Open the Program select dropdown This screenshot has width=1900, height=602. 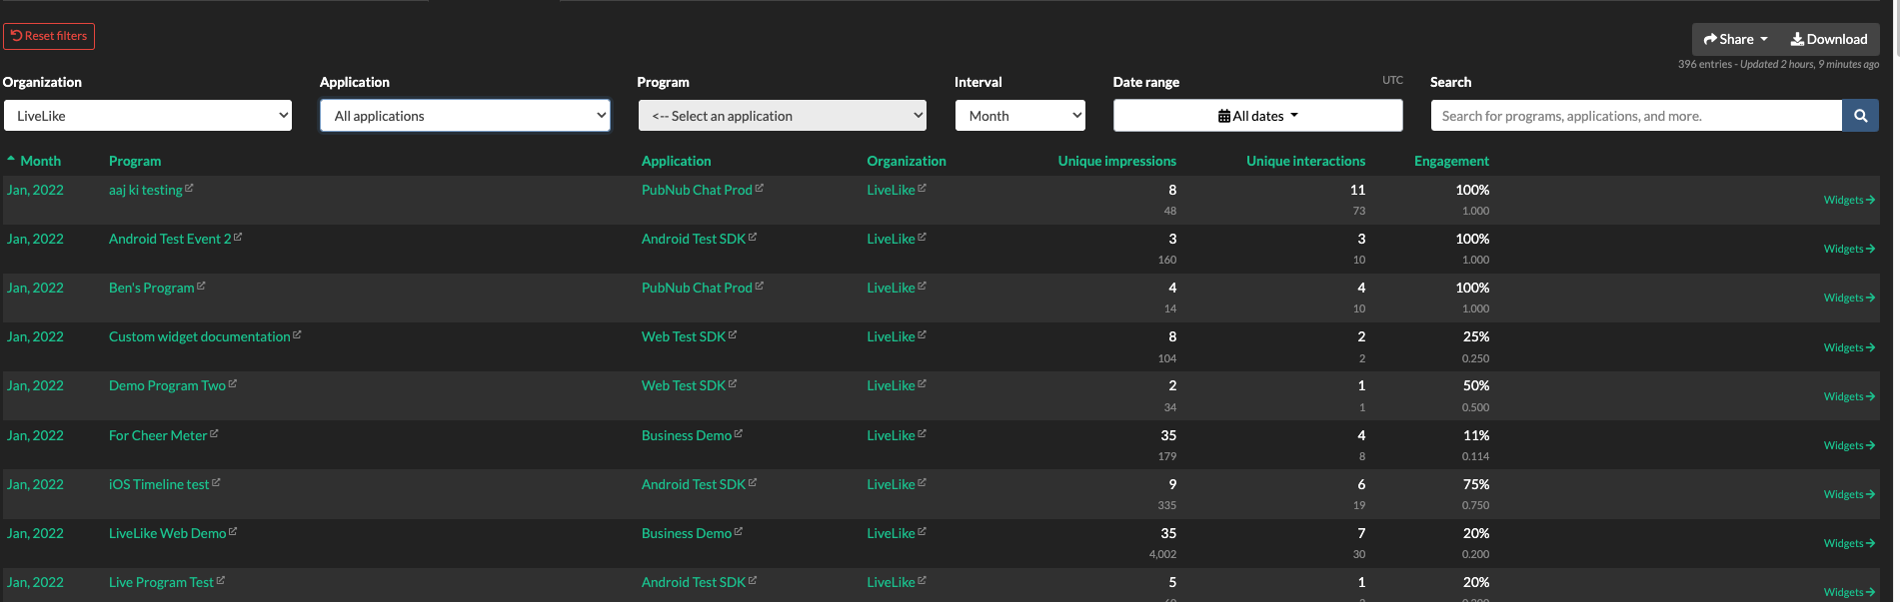(x=783, y=116)
